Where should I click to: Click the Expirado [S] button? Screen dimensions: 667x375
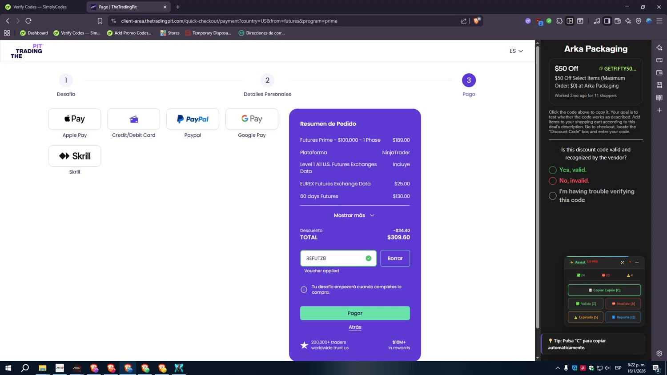586,317
